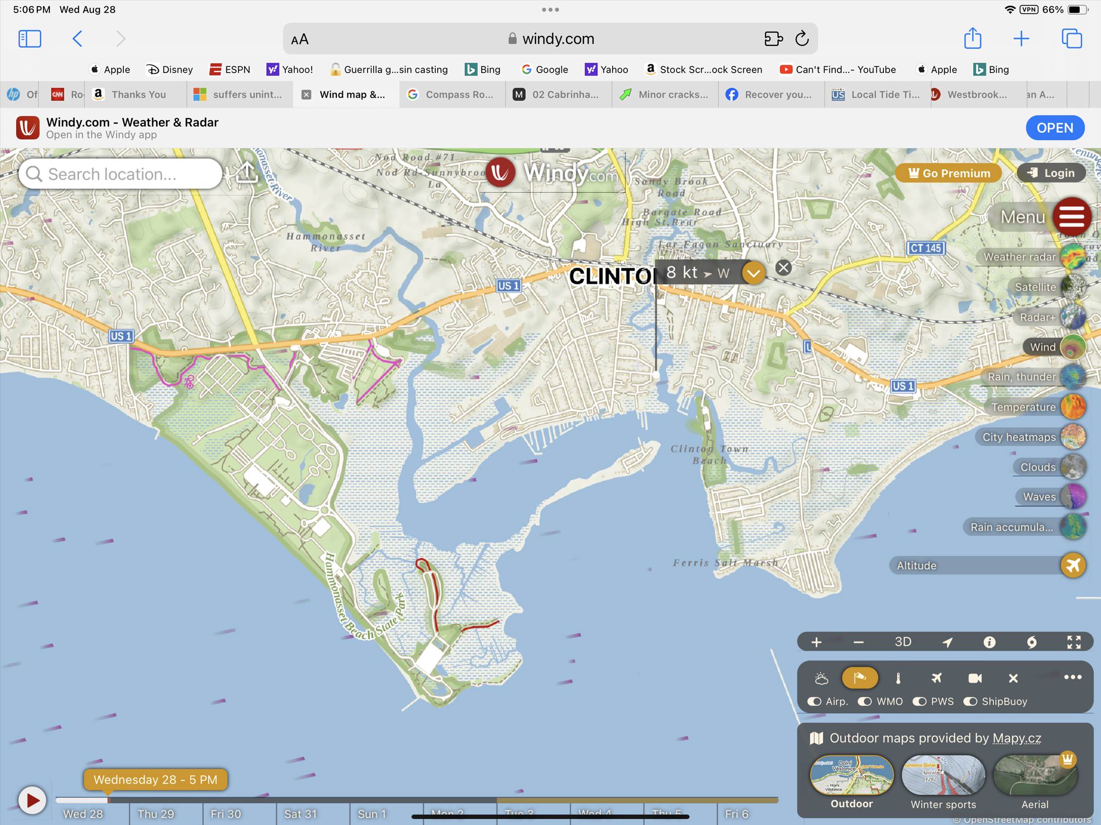This screenshot has height=825, width=1101.
Task: Center map on my location arrow
Action: (x=947, y=642)
